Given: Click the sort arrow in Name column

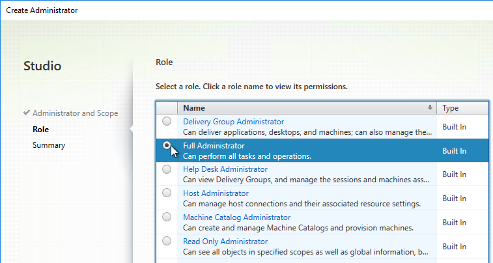Looking at the screenshot, I should click(x=430, y=108).
